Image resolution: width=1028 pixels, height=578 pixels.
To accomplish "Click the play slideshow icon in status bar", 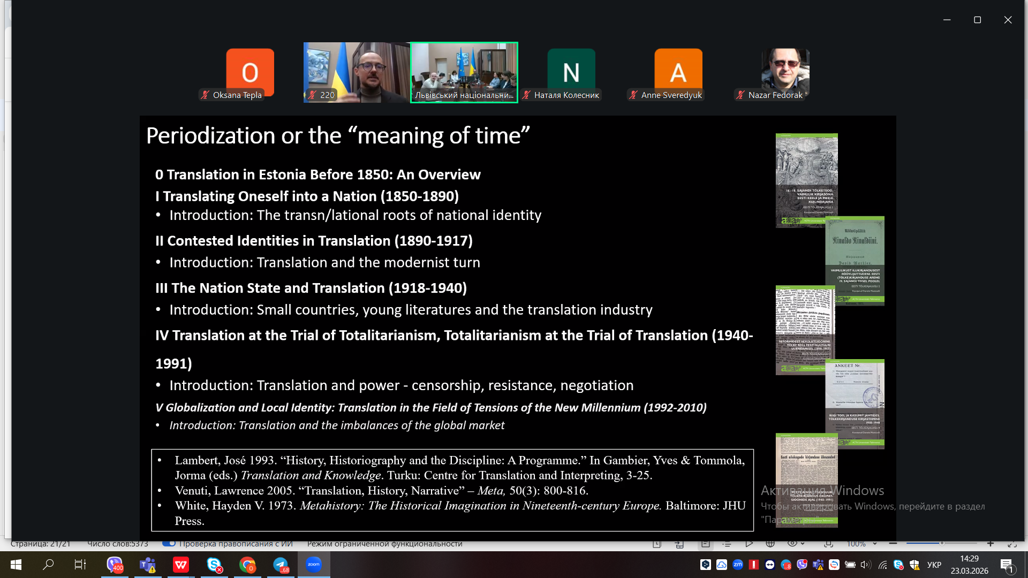I will point(749,544).
